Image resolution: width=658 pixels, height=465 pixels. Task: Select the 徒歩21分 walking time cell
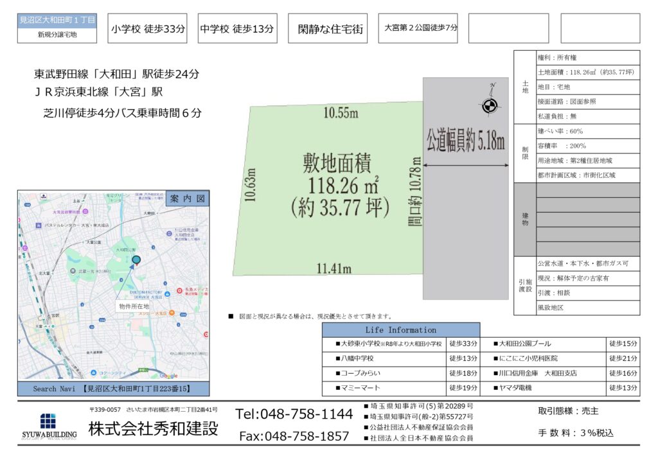click(x=623, y=358)
